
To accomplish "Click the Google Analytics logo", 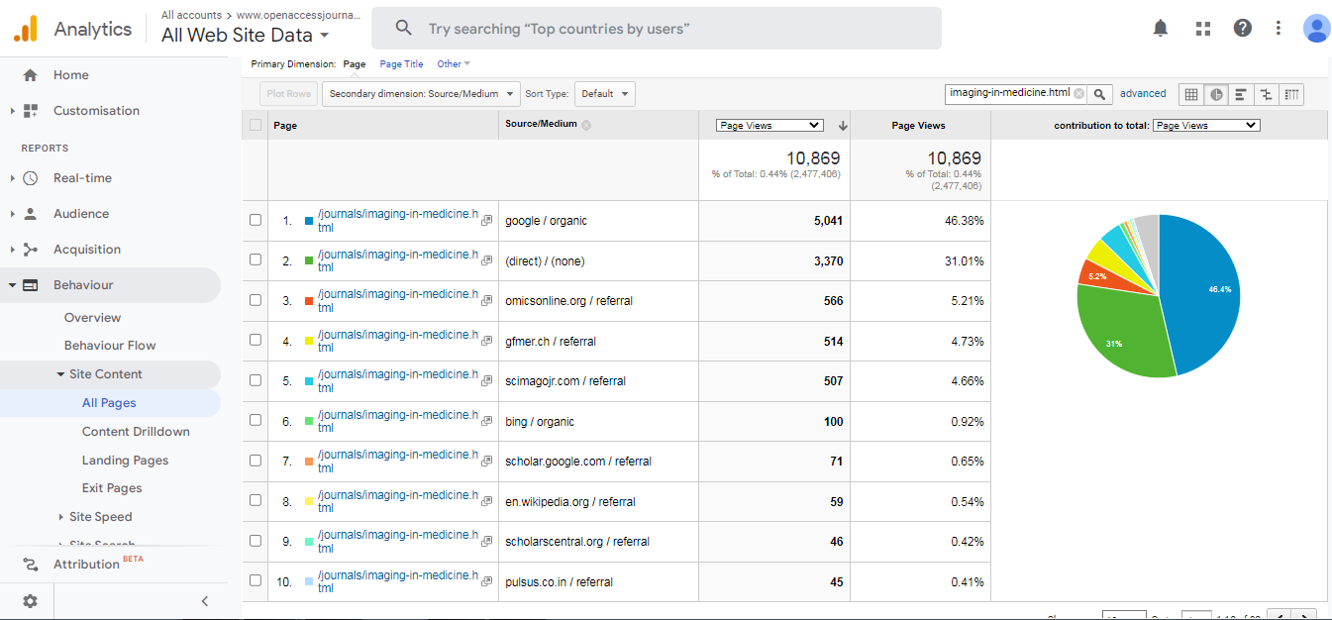I will [26, 29].
